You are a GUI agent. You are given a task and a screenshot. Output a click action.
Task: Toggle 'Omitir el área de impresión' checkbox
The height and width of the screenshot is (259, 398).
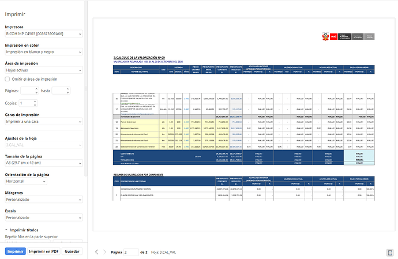pos(7,79)
